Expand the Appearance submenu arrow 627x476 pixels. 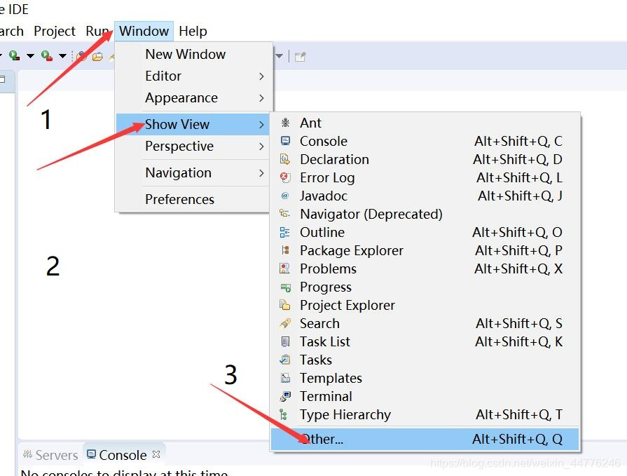(x=261, y=98)
